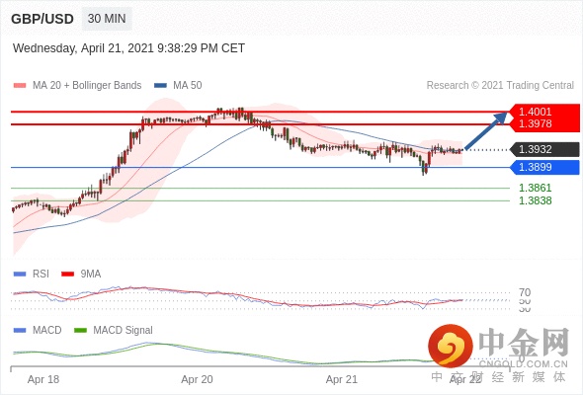Click the MACD legend label
The width and height of the screenshot is (583, 395).
(47, 331)
